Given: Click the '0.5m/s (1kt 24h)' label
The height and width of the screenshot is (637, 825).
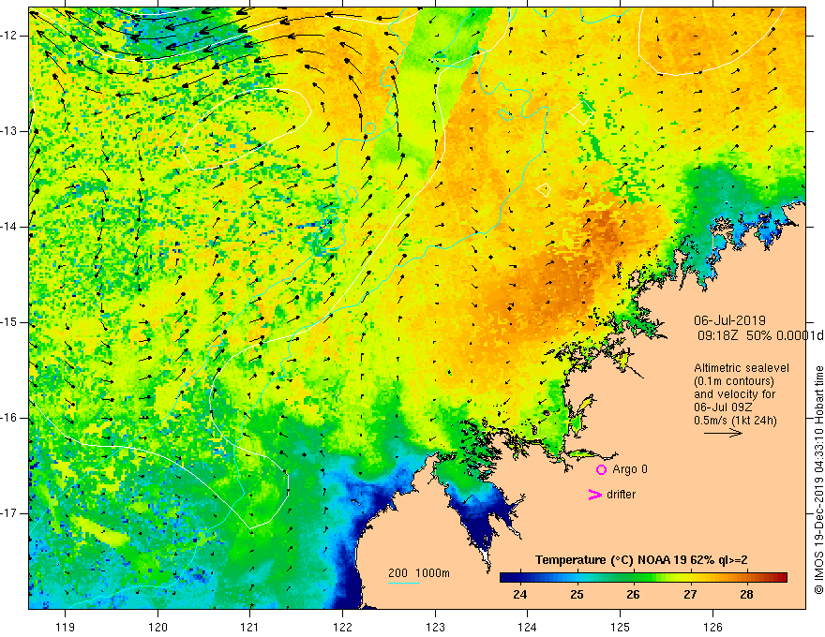Looking at the screenshot, I should (735, 421).
